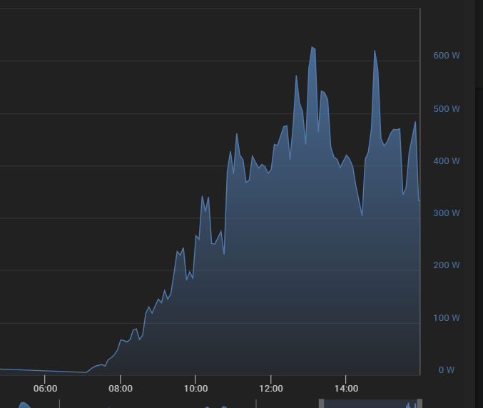Screen dimensions: 483x408
Task: Click the 100 W axis label
Action: point(446,317)
